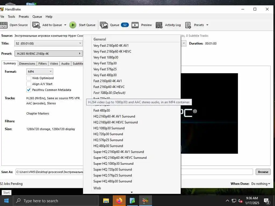Open the Activity Log icon
Viewport: 275px width, 206px height.
point(159,25)
